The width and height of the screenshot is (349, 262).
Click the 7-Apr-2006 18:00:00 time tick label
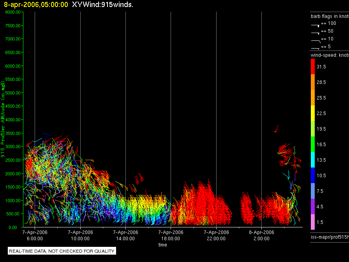tap(171, 235)
